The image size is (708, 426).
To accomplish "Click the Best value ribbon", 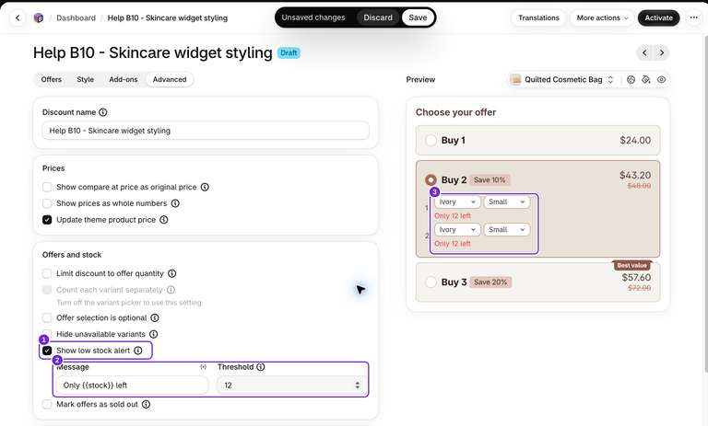I will point(632,266).
